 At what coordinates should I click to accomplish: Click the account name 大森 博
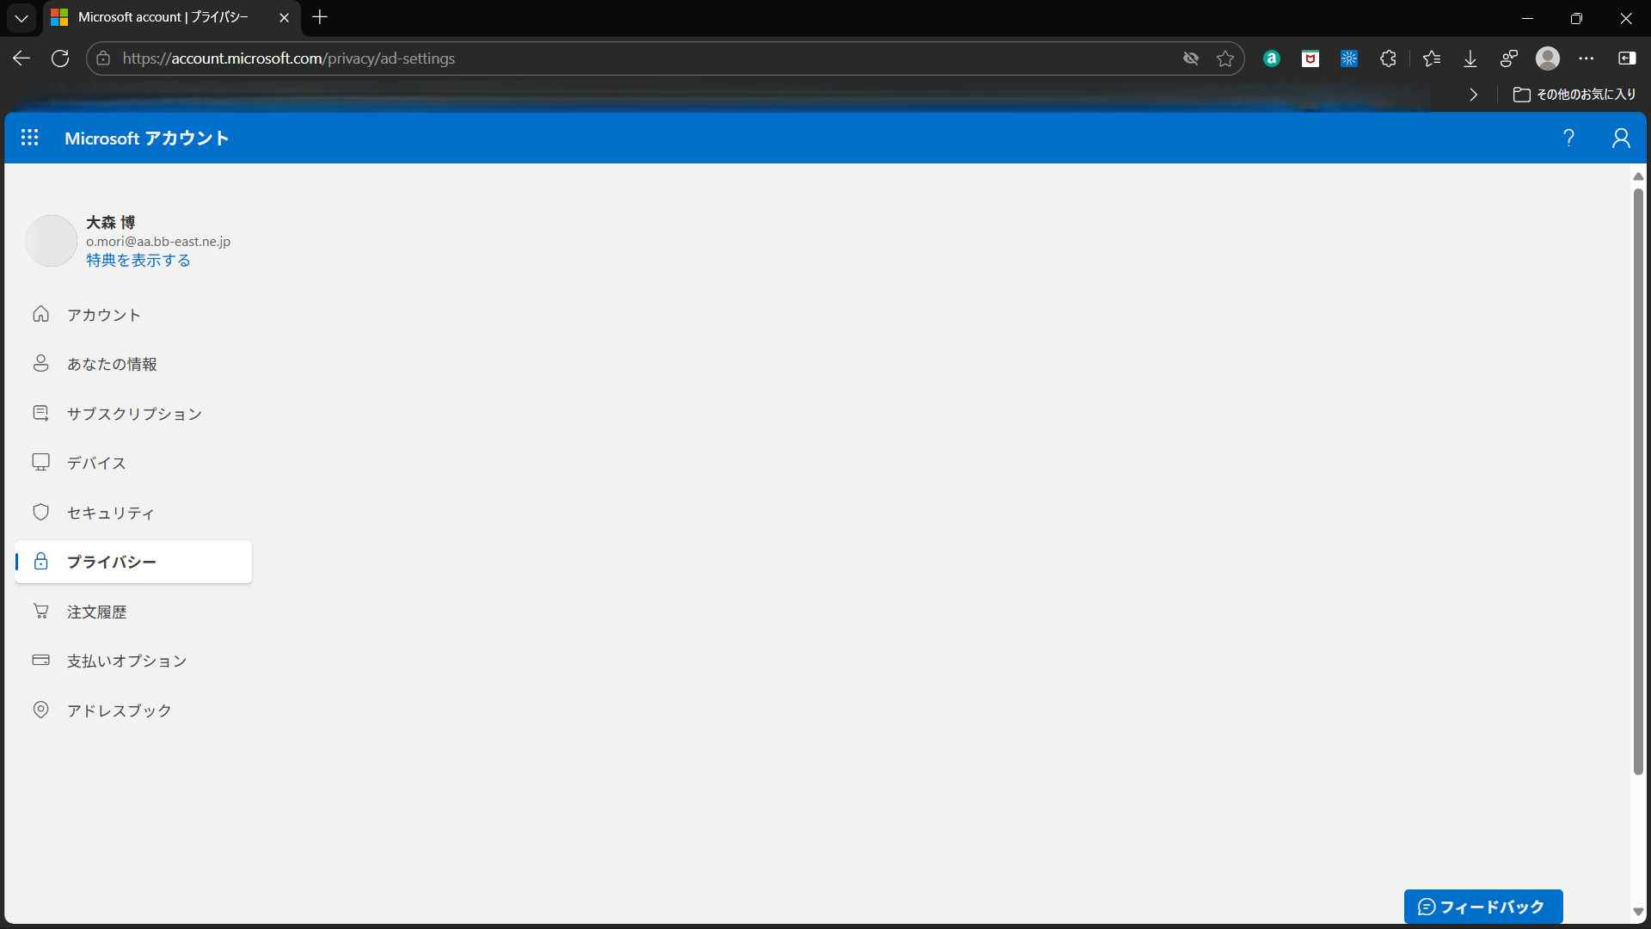coord(111,222)
